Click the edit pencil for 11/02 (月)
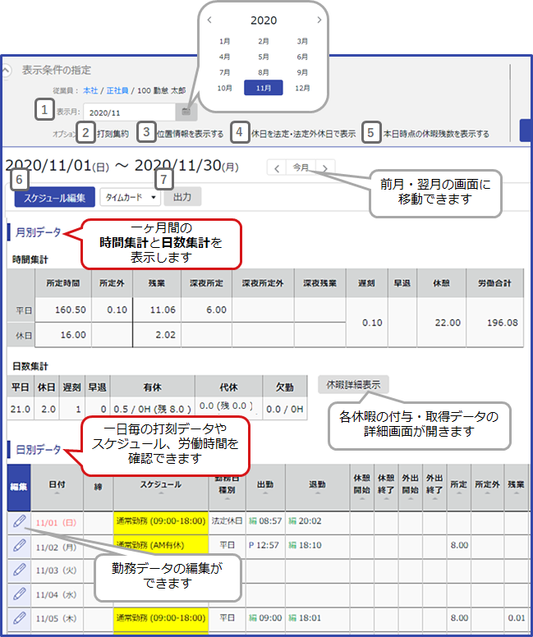533x637 pixels. pyautogui.click(x=19, y=544)
